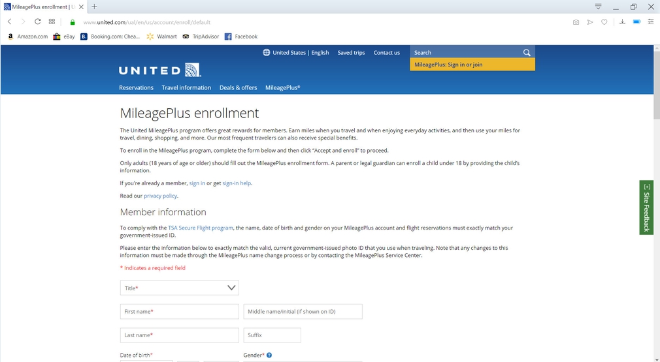Click the globe icon beside United States

click(x=267, y=52)
